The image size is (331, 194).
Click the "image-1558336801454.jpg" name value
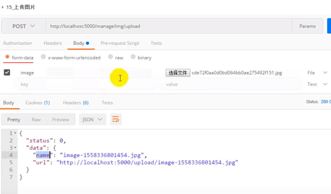(x=102, y=155)
